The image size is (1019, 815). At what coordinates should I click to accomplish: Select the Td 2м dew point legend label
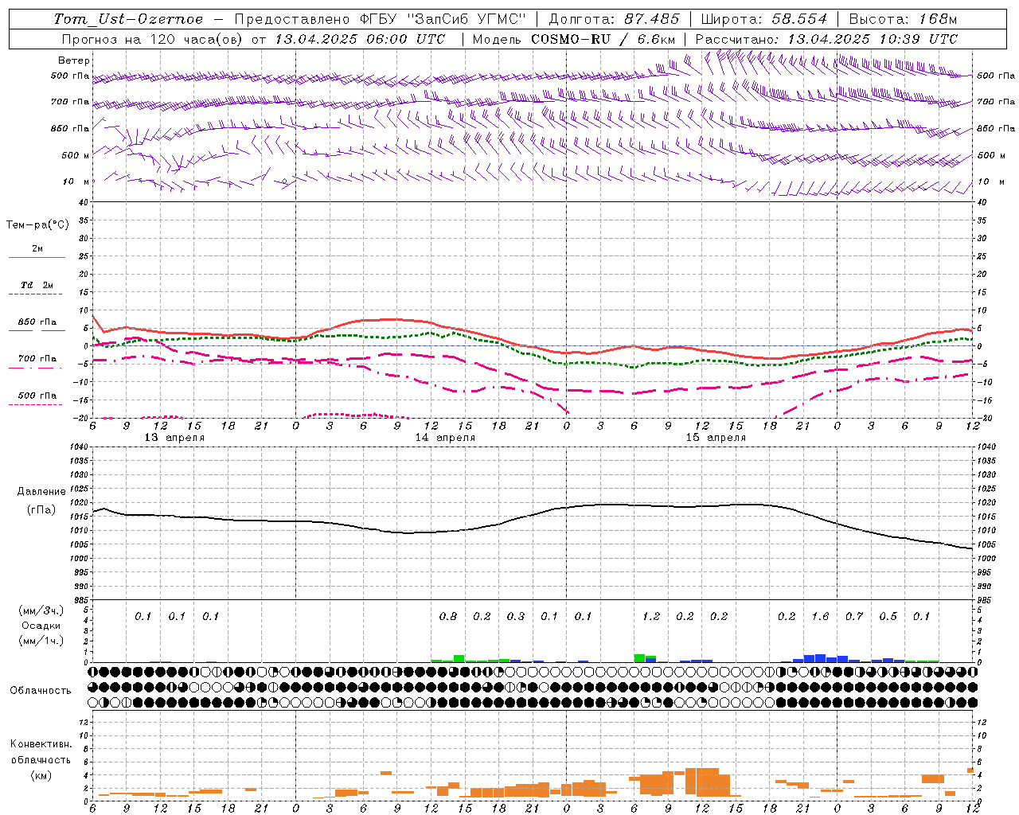pos(37,285)
